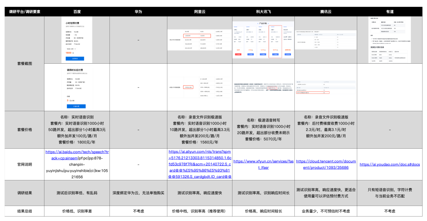
Task: Select lower Aliyun tiered pricing screenshot
Action: (x=199, y=87)
